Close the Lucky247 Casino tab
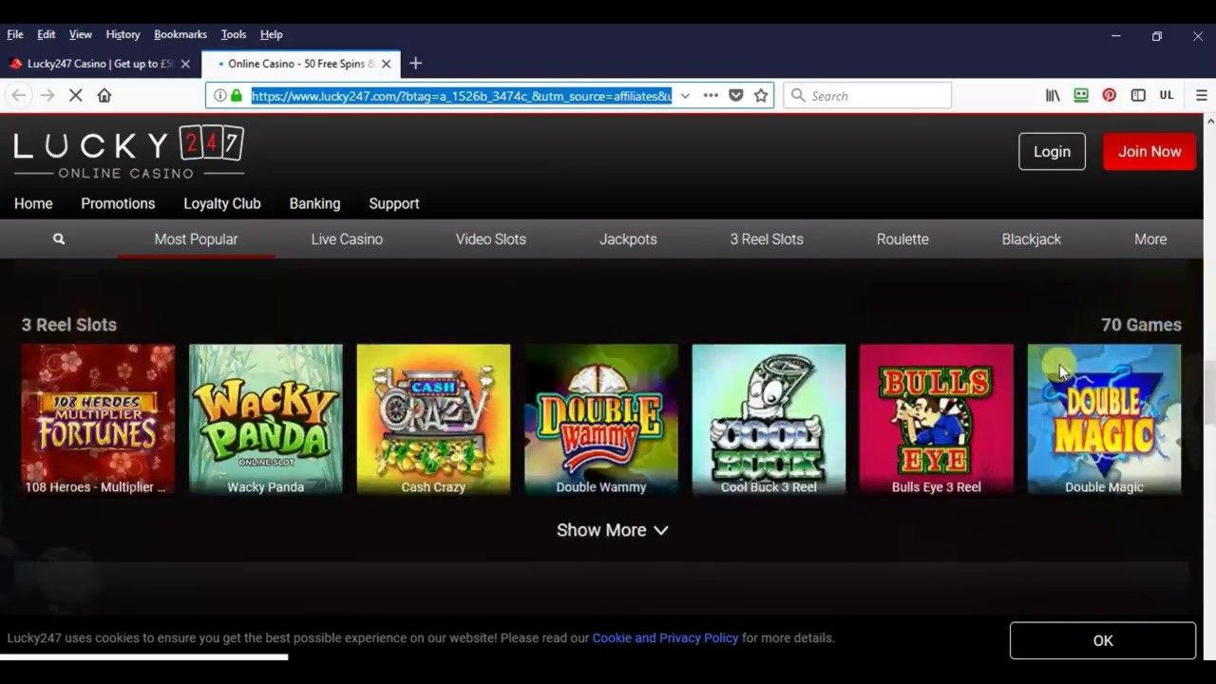 (x=185, y=64)
